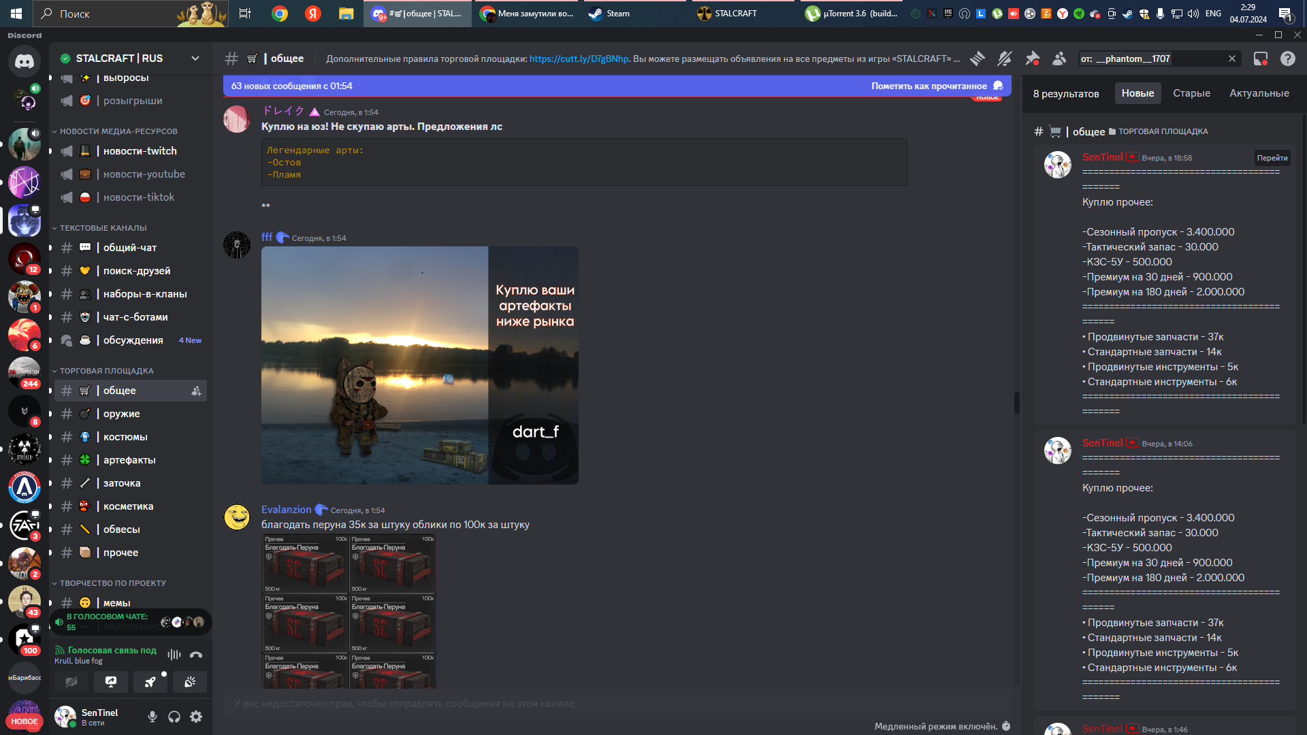The width and height of the screenshot is (1307, 735).
Task: Open user settings gear icon
Action: point(196,717)
